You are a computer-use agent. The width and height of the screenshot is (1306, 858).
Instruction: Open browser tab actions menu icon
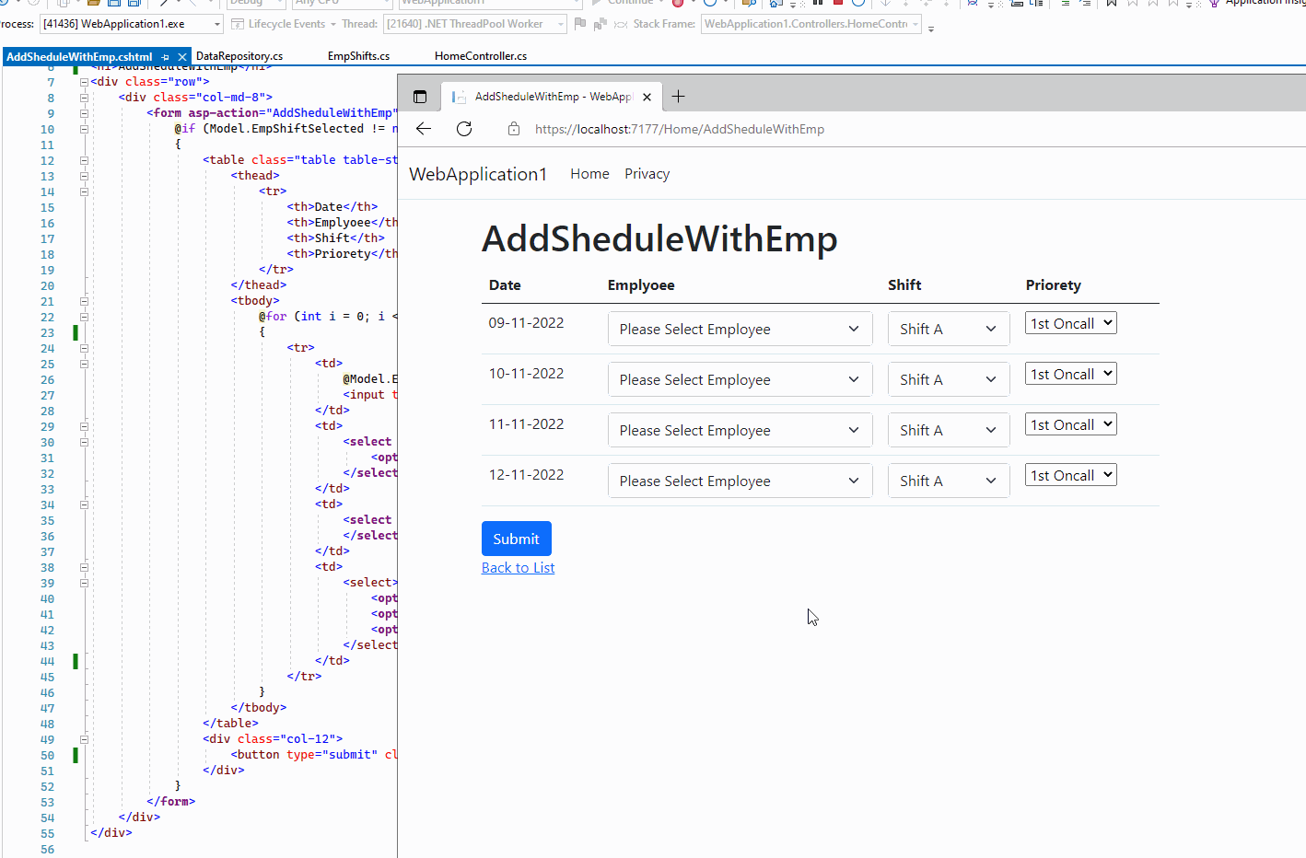tap(420, 97)
